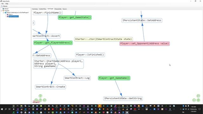
Task: Select the Projects folder icon
Action: click(3, 10)
